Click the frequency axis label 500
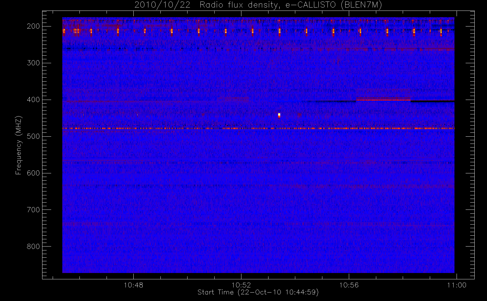 click(33, 136)
